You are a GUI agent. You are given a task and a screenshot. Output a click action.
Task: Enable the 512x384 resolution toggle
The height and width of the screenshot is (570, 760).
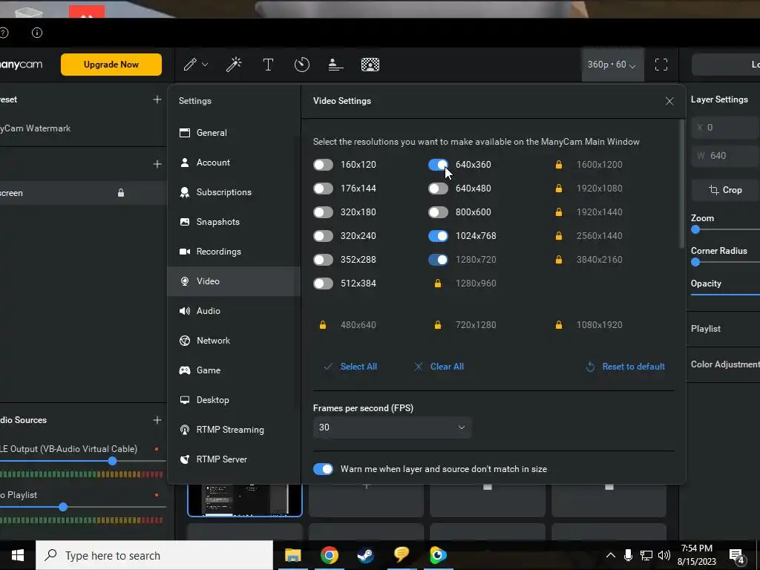click(x=324, y=283)
